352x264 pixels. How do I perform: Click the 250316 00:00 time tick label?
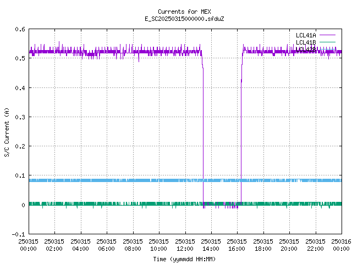tap(341, 245)
